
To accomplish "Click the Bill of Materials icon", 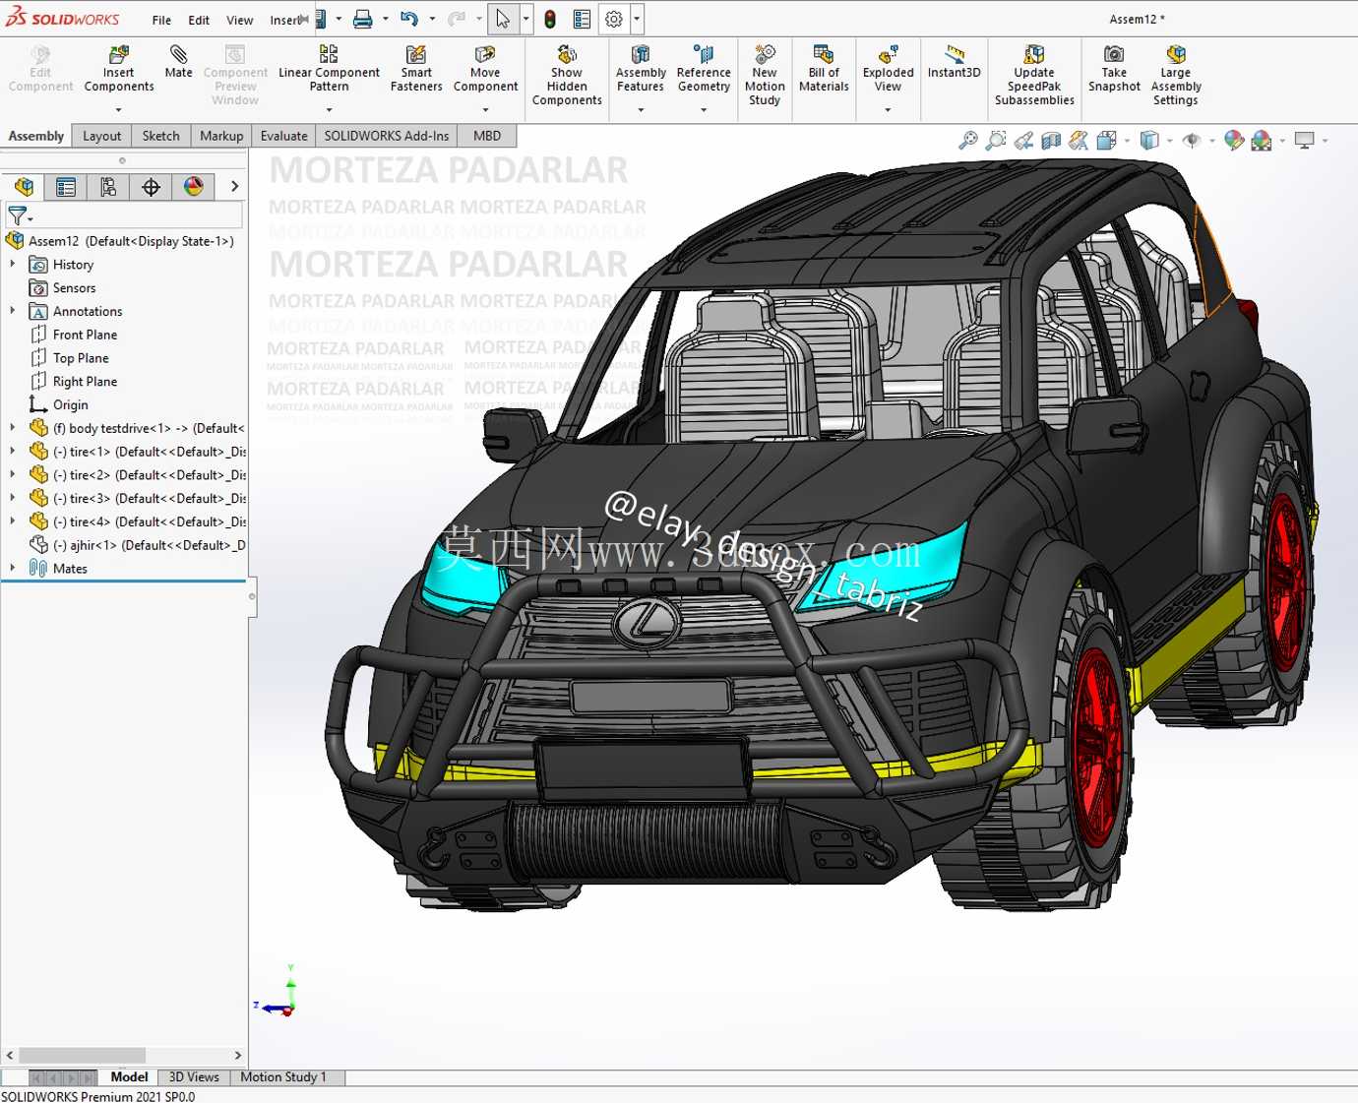I will pos(824,54).
